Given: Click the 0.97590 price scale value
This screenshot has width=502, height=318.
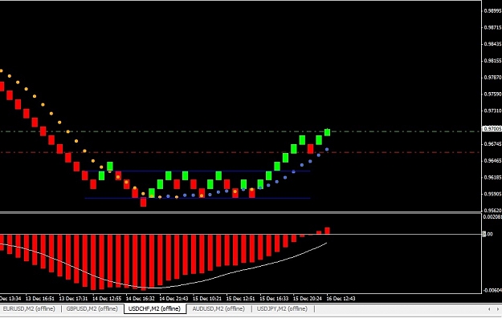Looking at the screenshot, I should [x=492, y=95].
